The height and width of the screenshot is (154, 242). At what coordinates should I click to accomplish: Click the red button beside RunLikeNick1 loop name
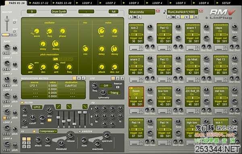coord(201,11)
